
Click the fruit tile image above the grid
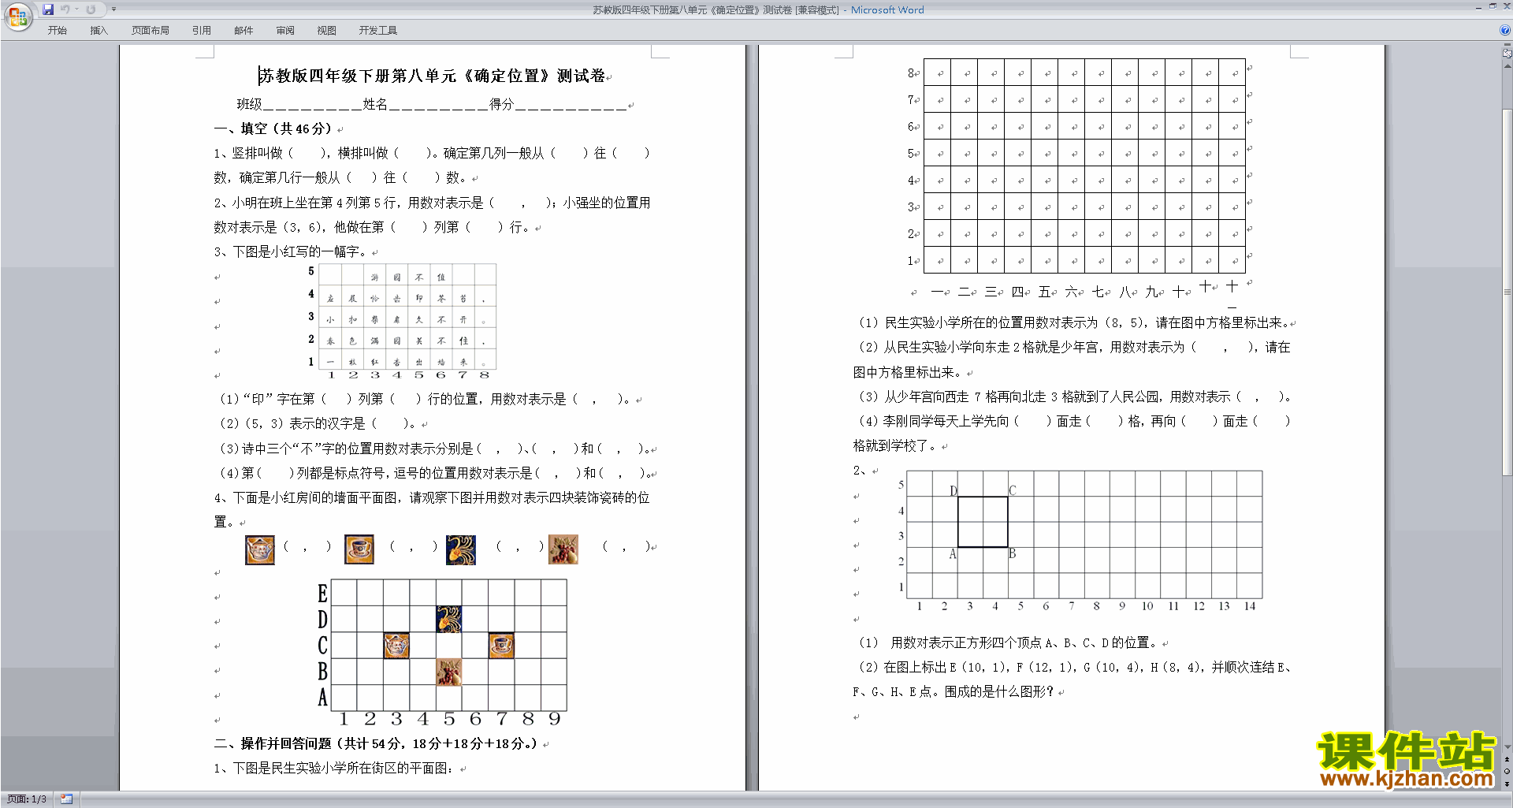[x=563, y=549]
